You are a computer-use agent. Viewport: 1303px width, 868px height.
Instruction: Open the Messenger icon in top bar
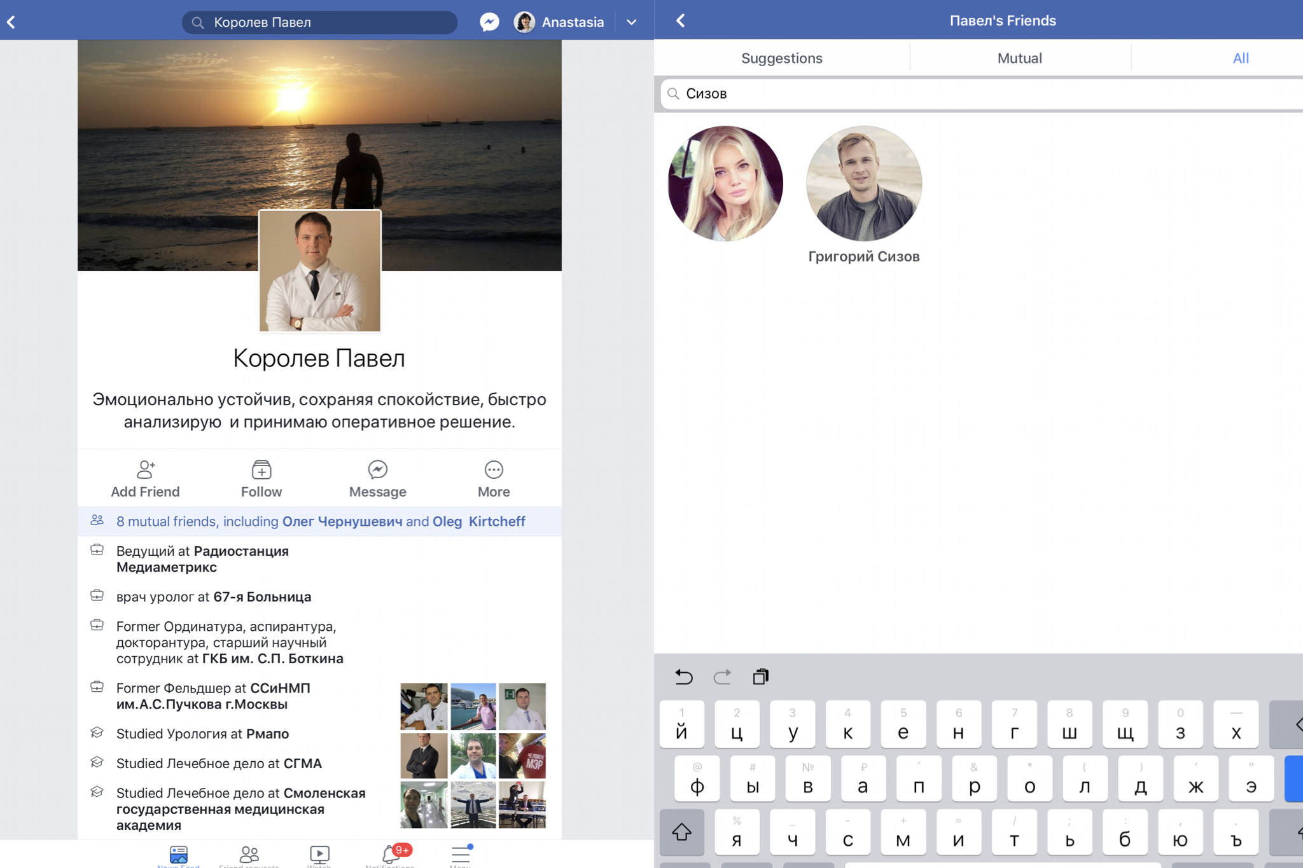tap(489, 22)
